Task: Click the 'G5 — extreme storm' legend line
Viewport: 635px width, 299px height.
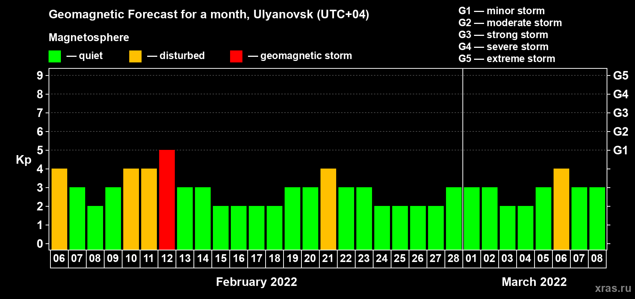Action: (507, 59)
